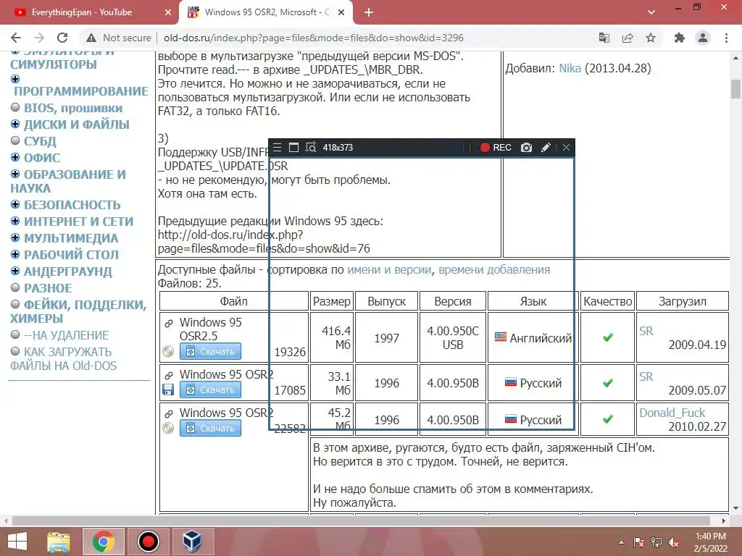The width and height of the screenshot is (742, 556).
Task: Expand the ДИСКИ И ФАЙЛЫ category
Action: (15, 125)
